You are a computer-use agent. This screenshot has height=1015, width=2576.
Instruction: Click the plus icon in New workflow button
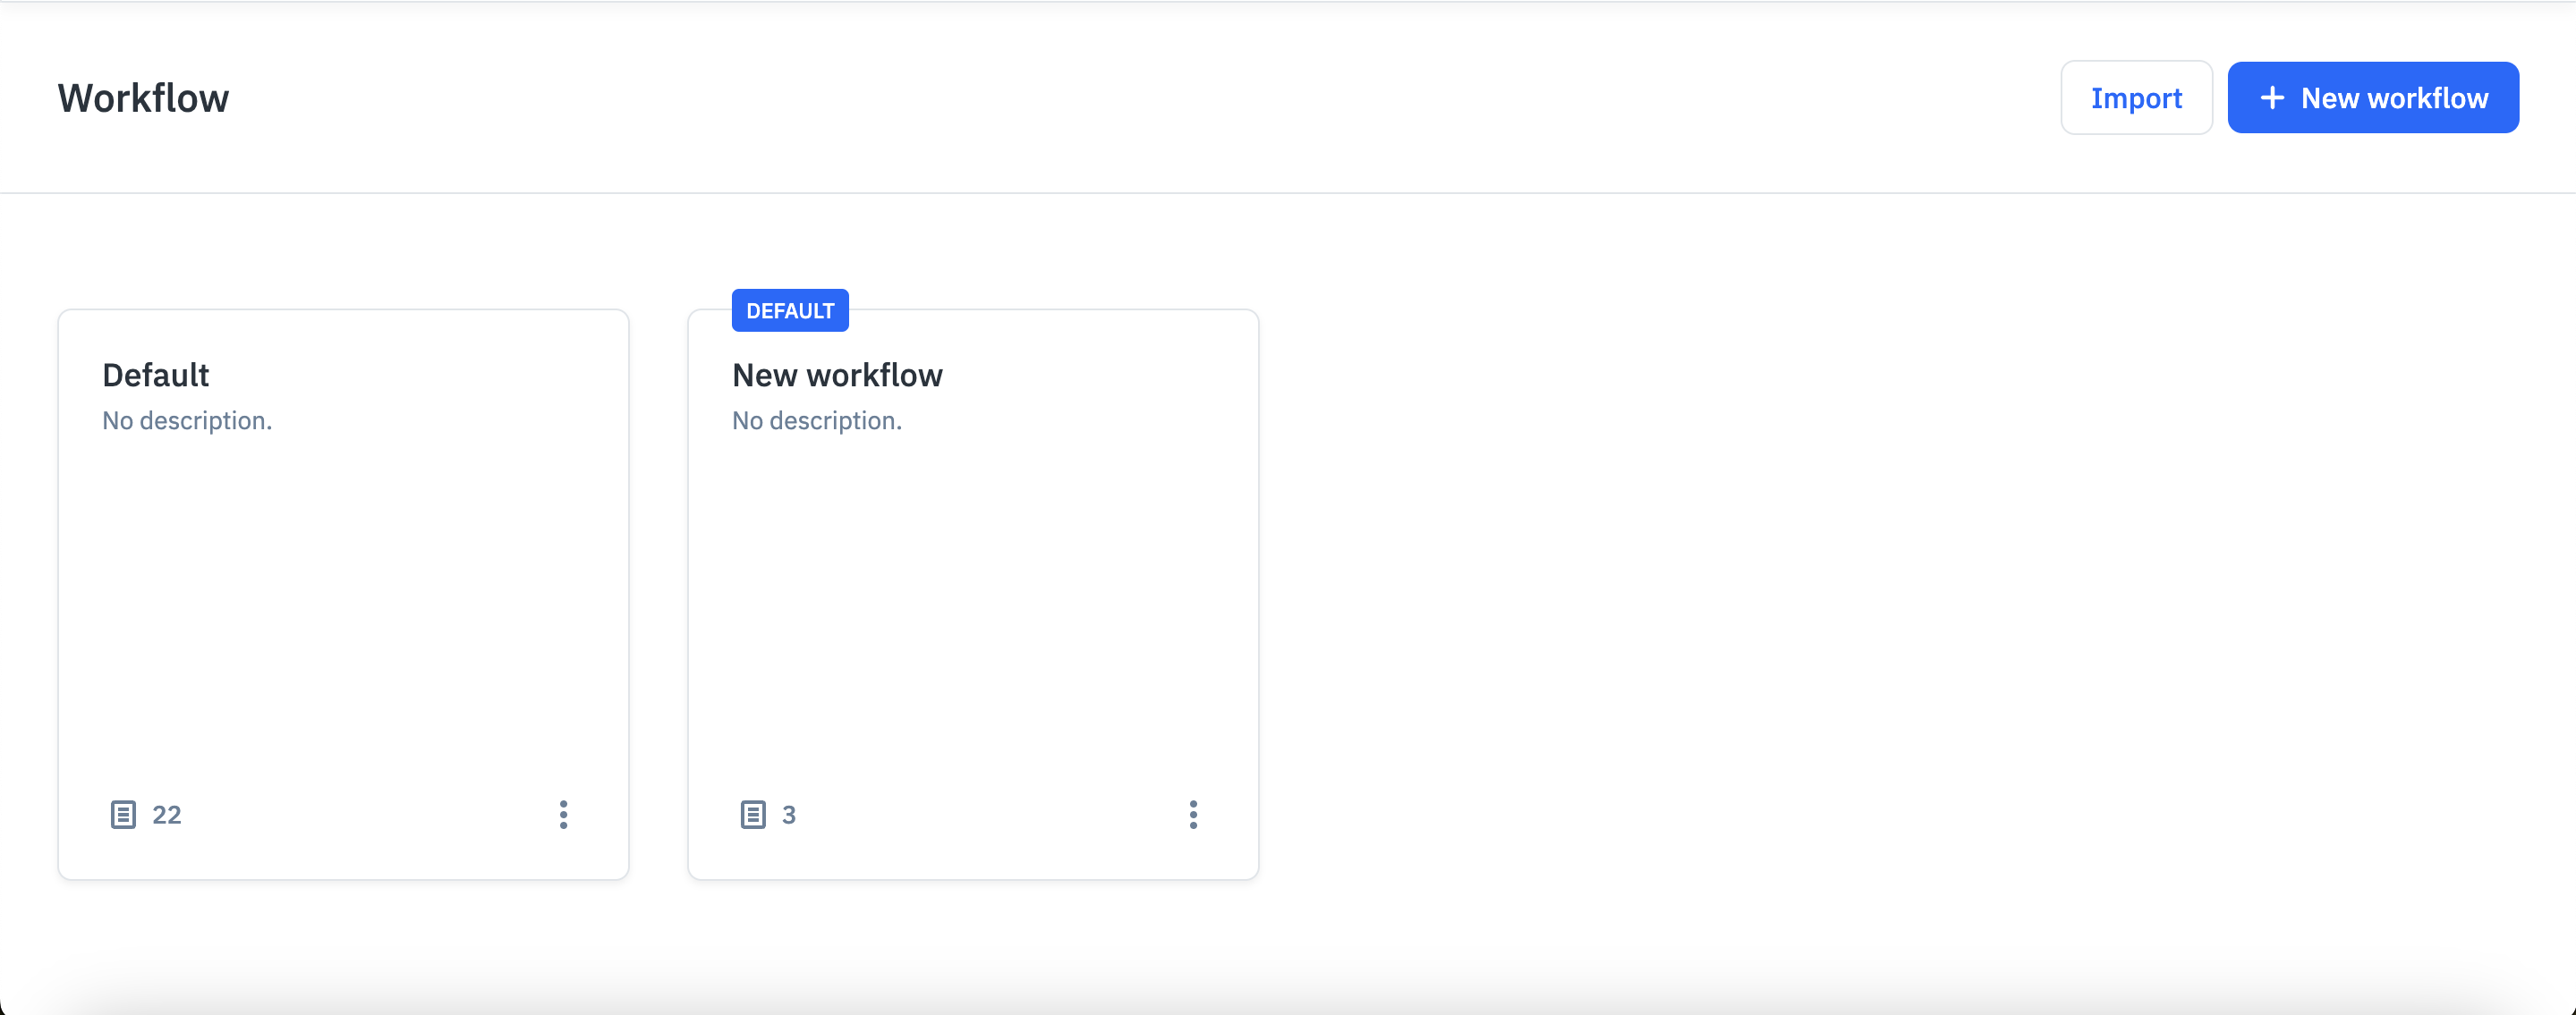(x=2274, y=97)
